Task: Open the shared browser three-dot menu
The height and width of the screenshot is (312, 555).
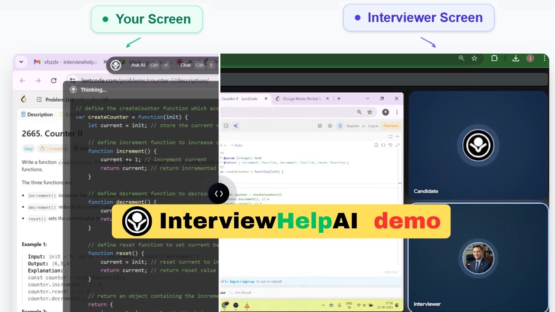Action: coord(397,112)
